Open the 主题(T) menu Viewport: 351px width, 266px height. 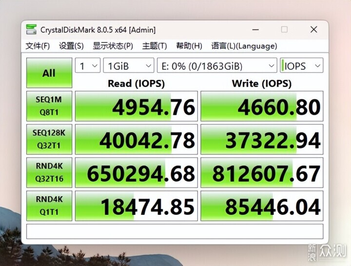[155, 46]
